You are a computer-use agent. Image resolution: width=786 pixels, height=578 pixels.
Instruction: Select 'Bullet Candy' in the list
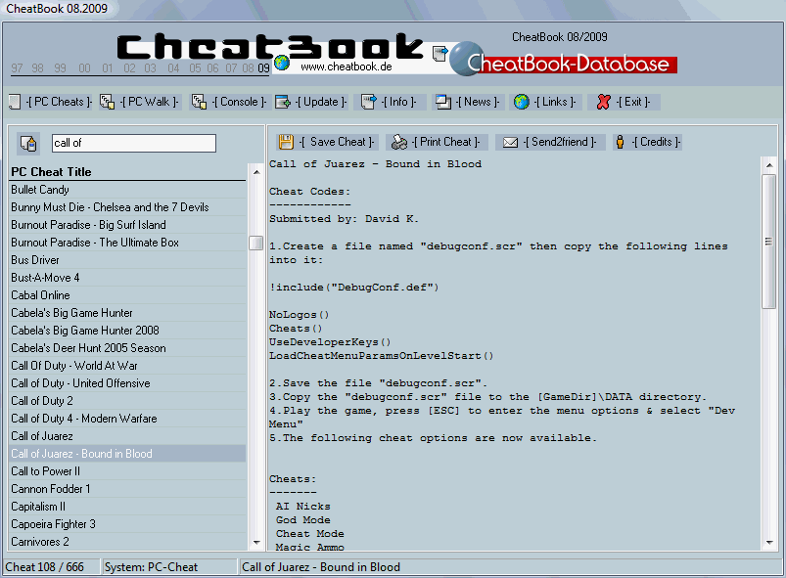(x=128, y=190)
